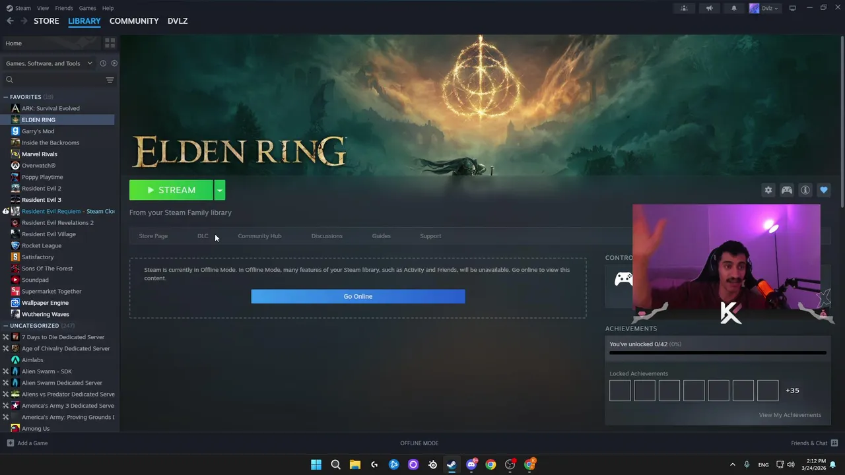
Task: Switch library to grid collections view
Action: tap(110, 43)
